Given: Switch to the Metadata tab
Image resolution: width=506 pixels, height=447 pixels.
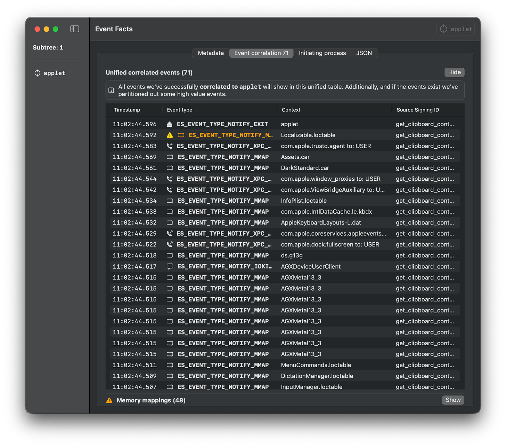Looking at the screenshot, I should [211, 53].
